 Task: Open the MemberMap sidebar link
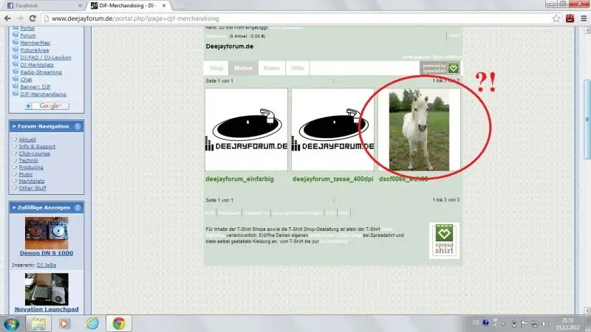pyautogui.click(x=35, y=43)
